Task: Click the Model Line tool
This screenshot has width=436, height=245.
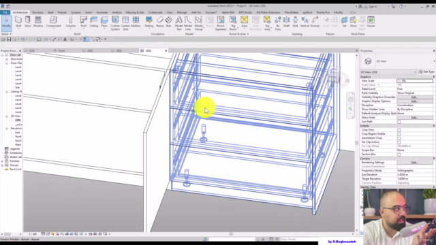Action: click(x=188, y=23)
